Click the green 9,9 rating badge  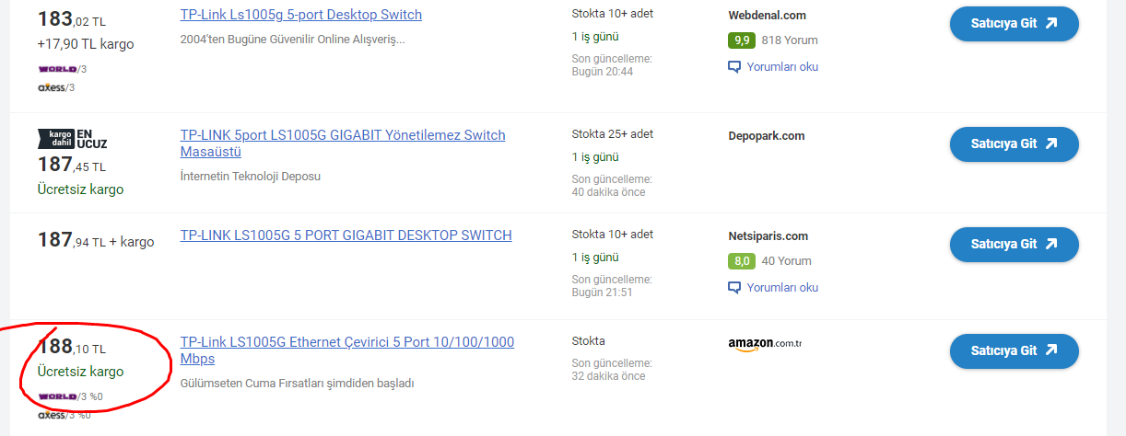[x=741, y=40]
